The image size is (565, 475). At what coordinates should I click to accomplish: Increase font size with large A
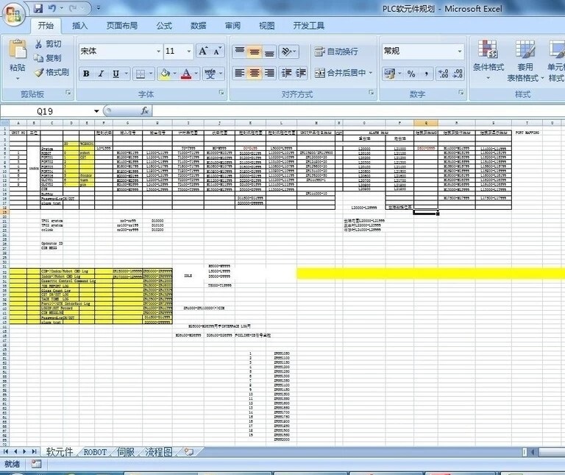pos(203,52)
